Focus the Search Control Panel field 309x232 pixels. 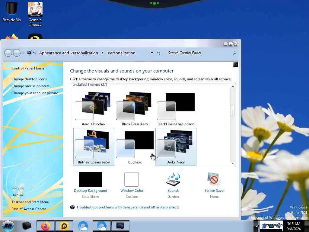click(199, 53)
